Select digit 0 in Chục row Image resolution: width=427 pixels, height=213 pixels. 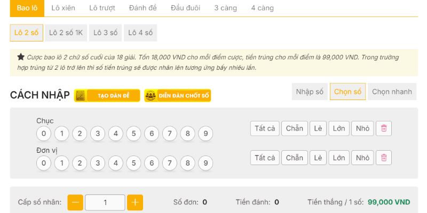[44, 134]
